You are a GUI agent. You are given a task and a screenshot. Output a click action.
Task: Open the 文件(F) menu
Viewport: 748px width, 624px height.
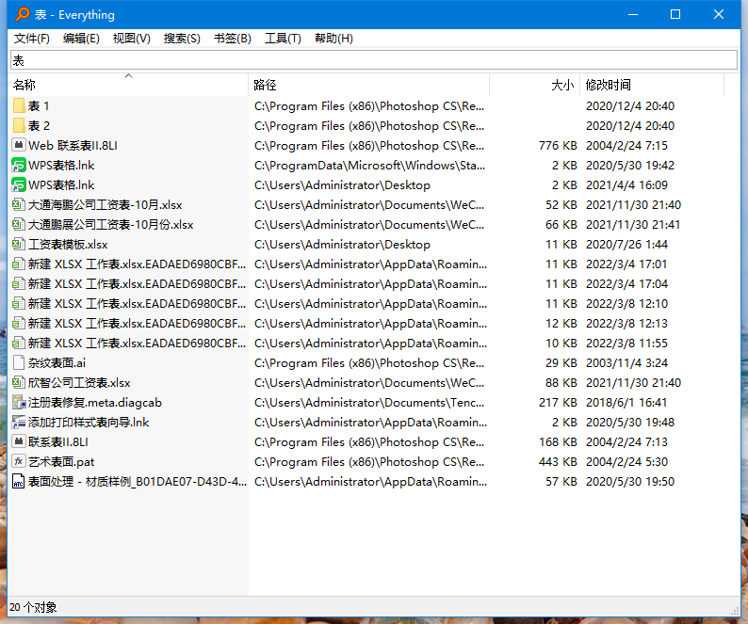32,39
